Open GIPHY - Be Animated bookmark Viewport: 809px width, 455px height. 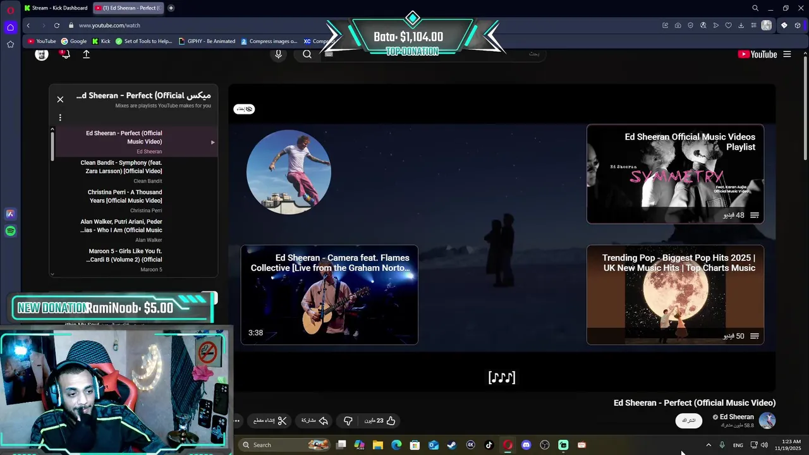[207, 41]
